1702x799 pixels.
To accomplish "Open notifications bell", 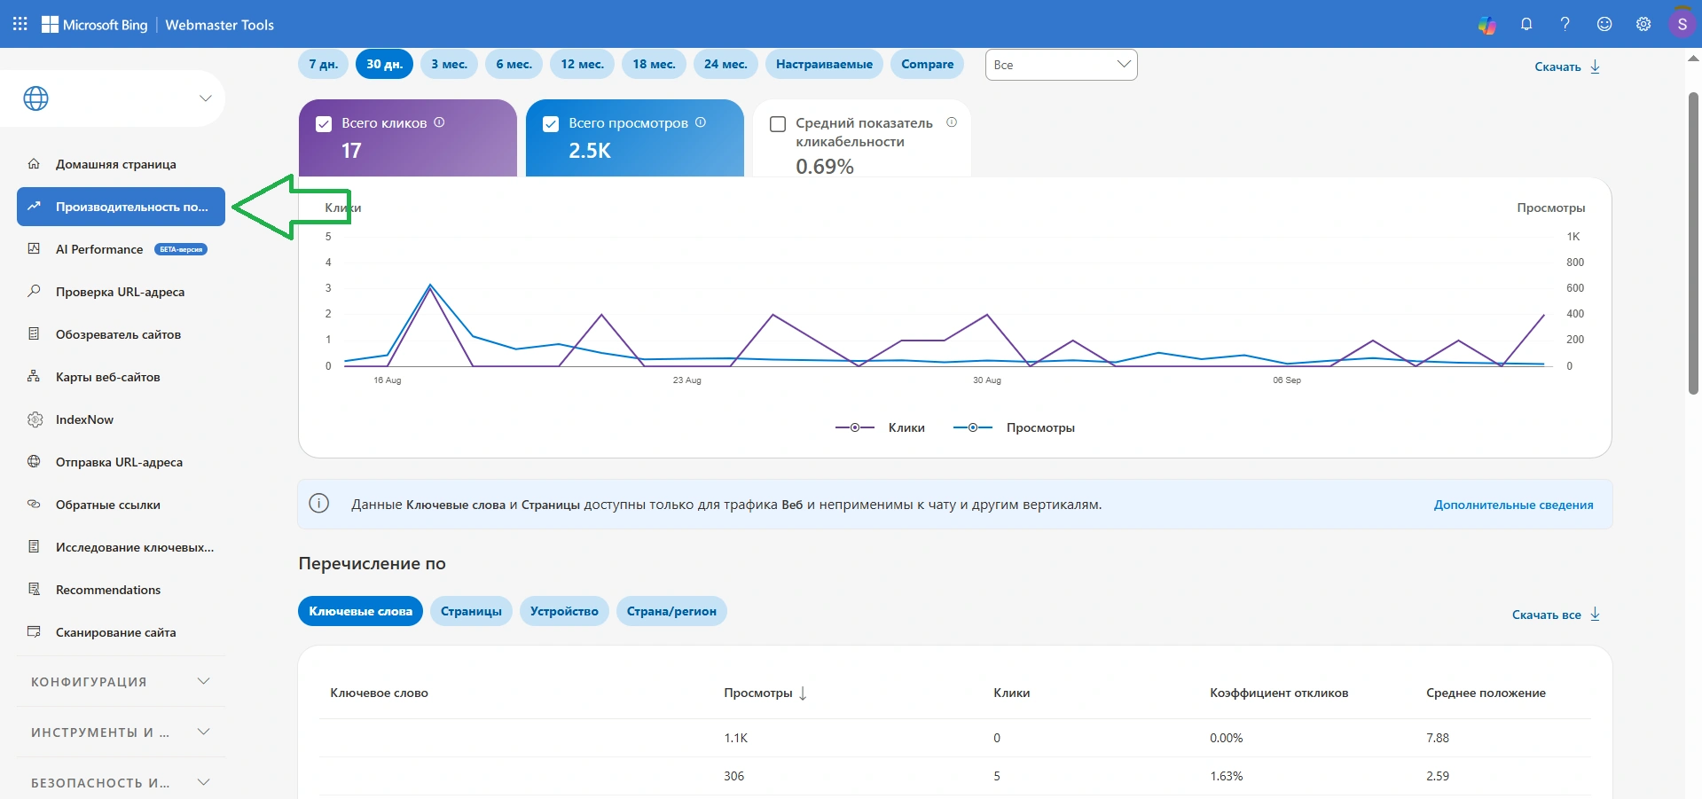I will pos(1526,25).
